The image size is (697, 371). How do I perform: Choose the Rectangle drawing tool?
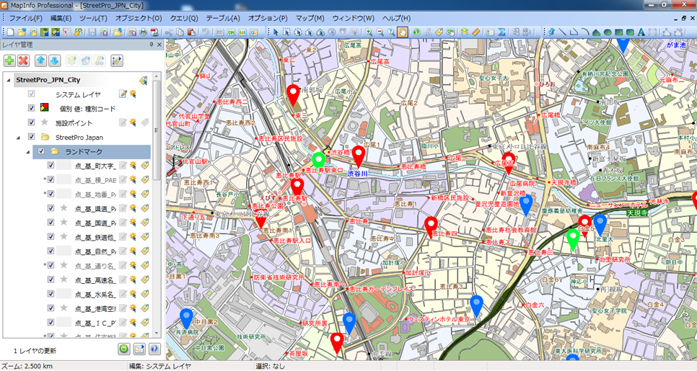click(619, 32)
